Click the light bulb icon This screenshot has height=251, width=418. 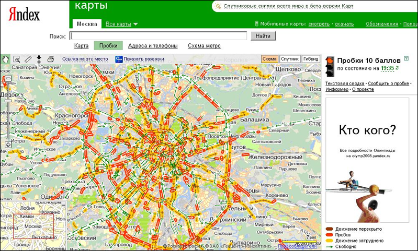point(218,6)
